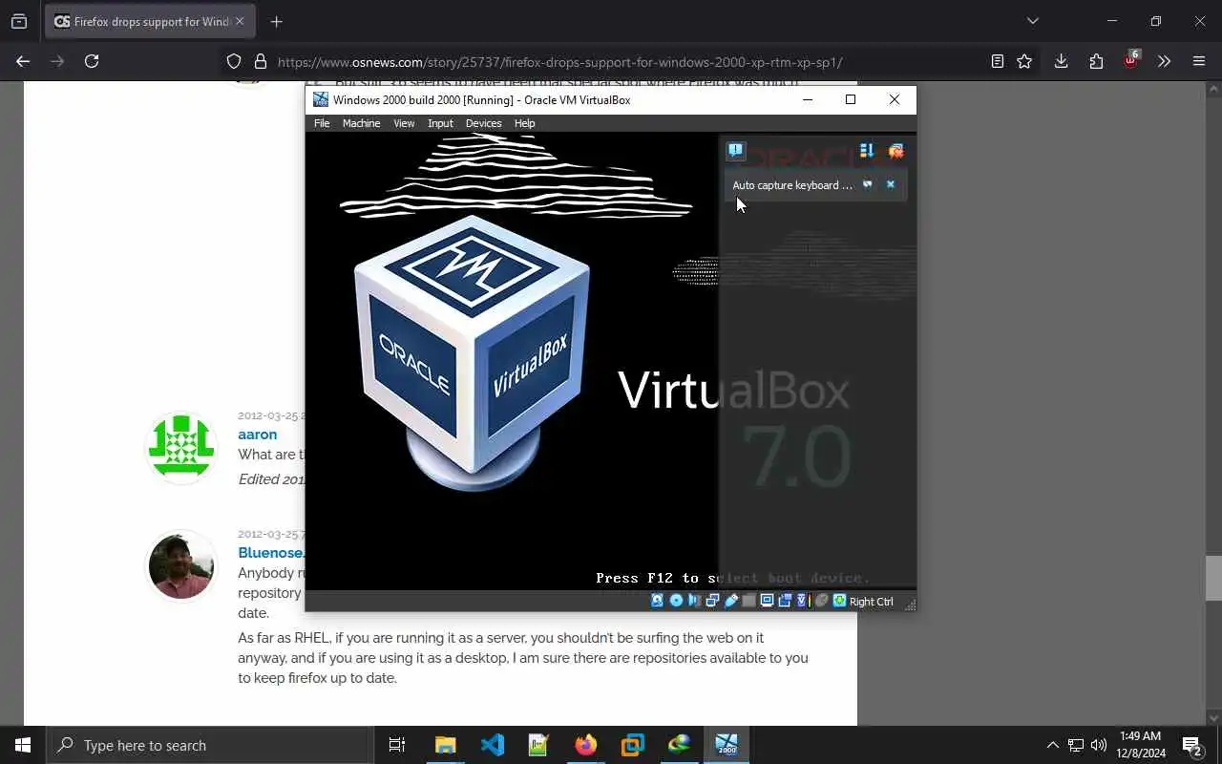
Task: Click the recording status indicator
Action: click(x=785, y=601)
